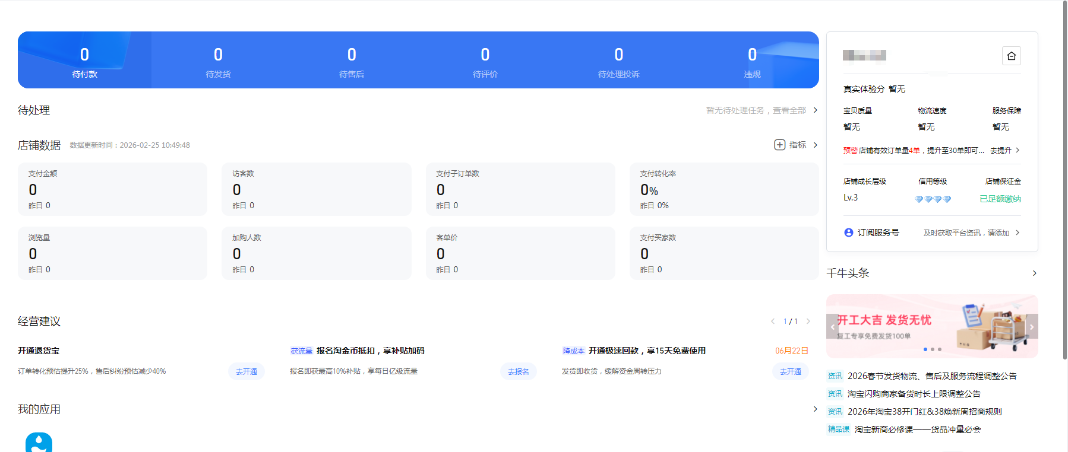Click the 订阅服务号 label
This screenshot has width=1068, height=452.
coord(879,233)
